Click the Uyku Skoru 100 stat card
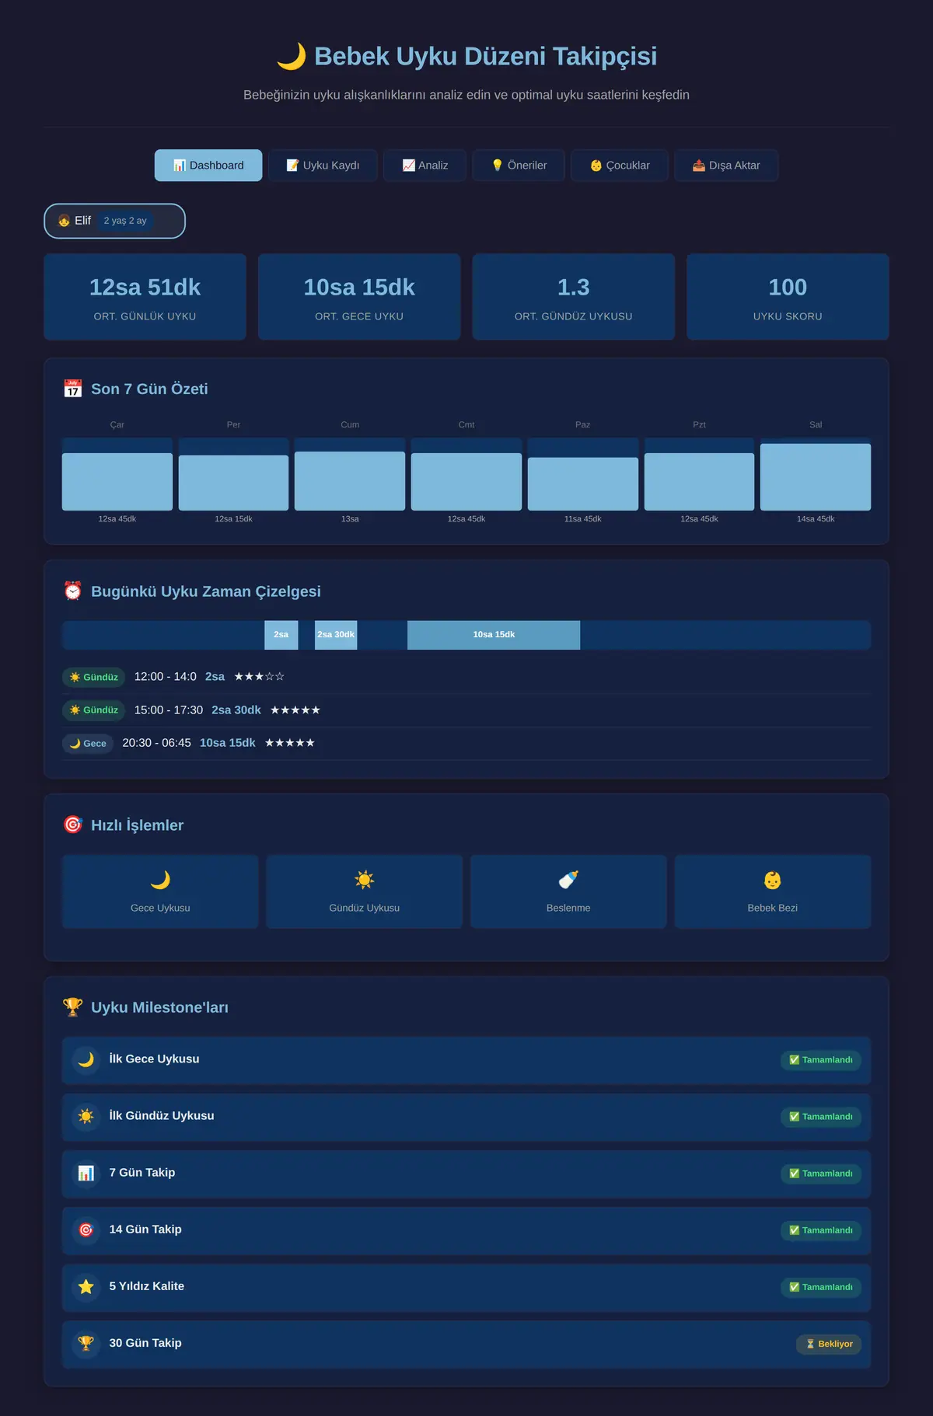The width and height of the screenshot is (933, 1416). click(x=788, y=297)
